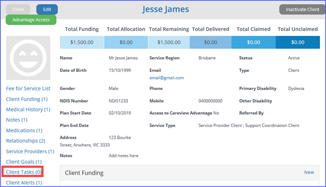
Task: Click primary disability value Dyslexia
Action: (x=296, y=88)
